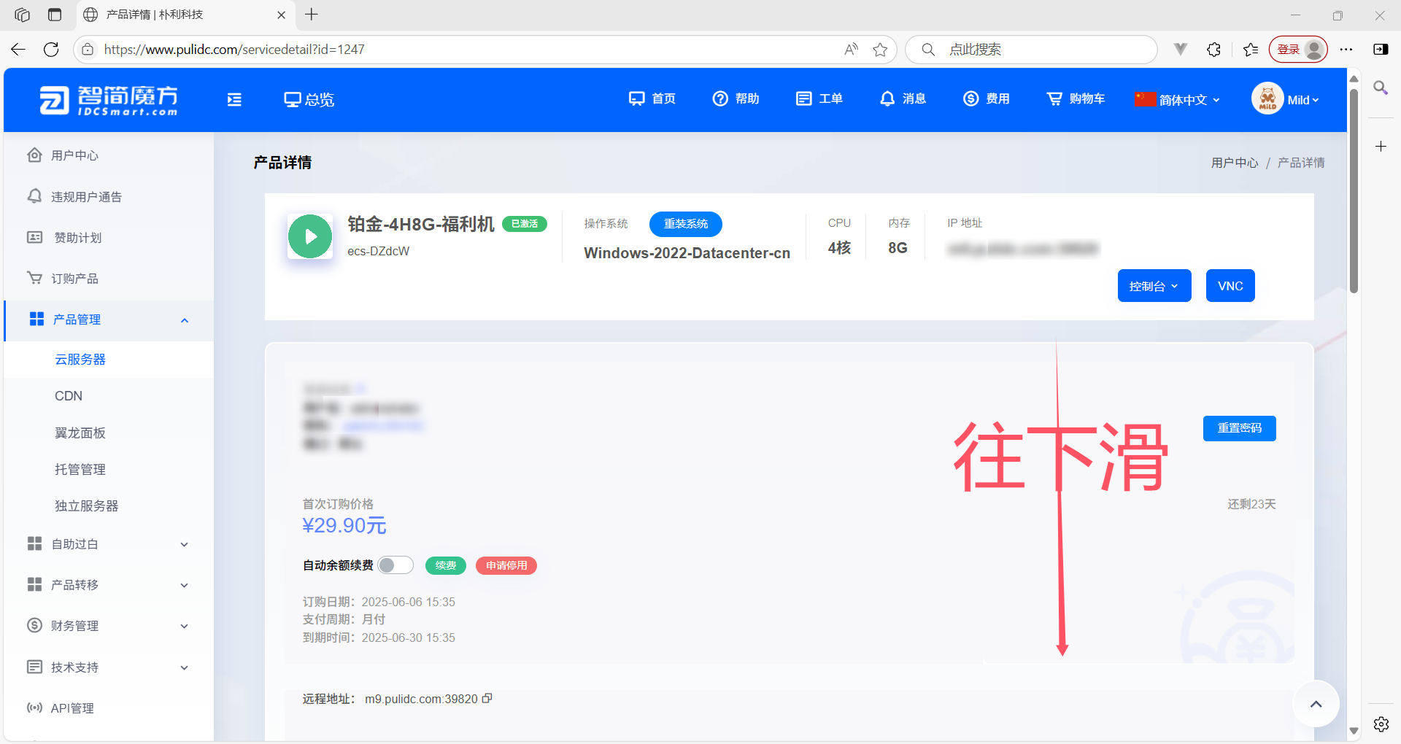The width and height of the screenshot is (1401, 744).
Task: Click the browser back arrow
Action: tap(18, 50)
